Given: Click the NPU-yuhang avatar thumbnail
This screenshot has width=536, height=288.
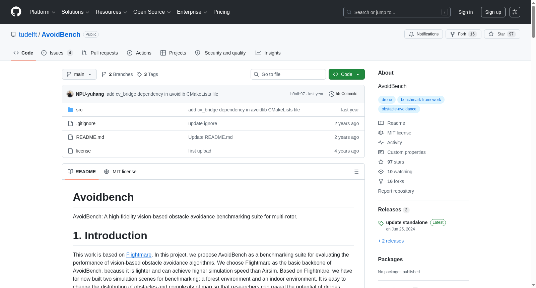Looking at the screenshot, I should click(x=70, y=94).
